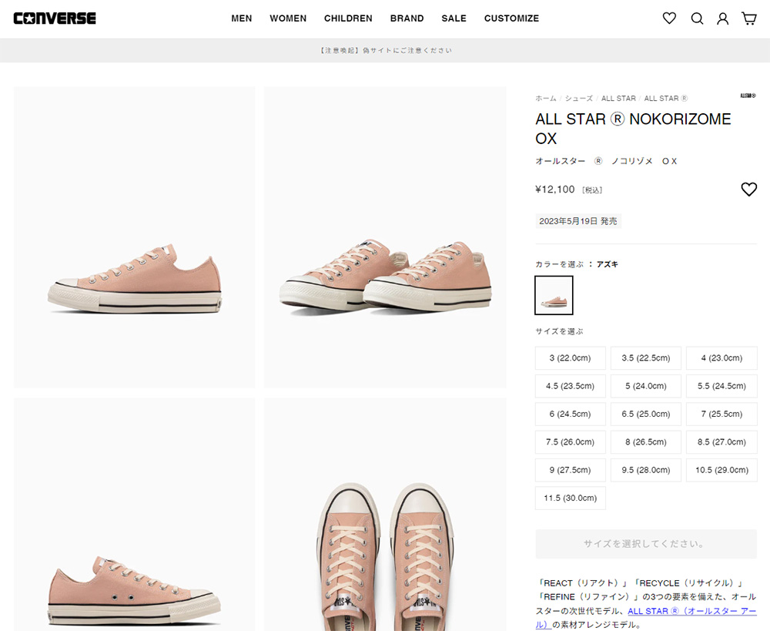Image resolution: width=770 pixels, height=631 pixels.
Task: Choose size 8.5 (27.0cm)
Action: [721, 441]
